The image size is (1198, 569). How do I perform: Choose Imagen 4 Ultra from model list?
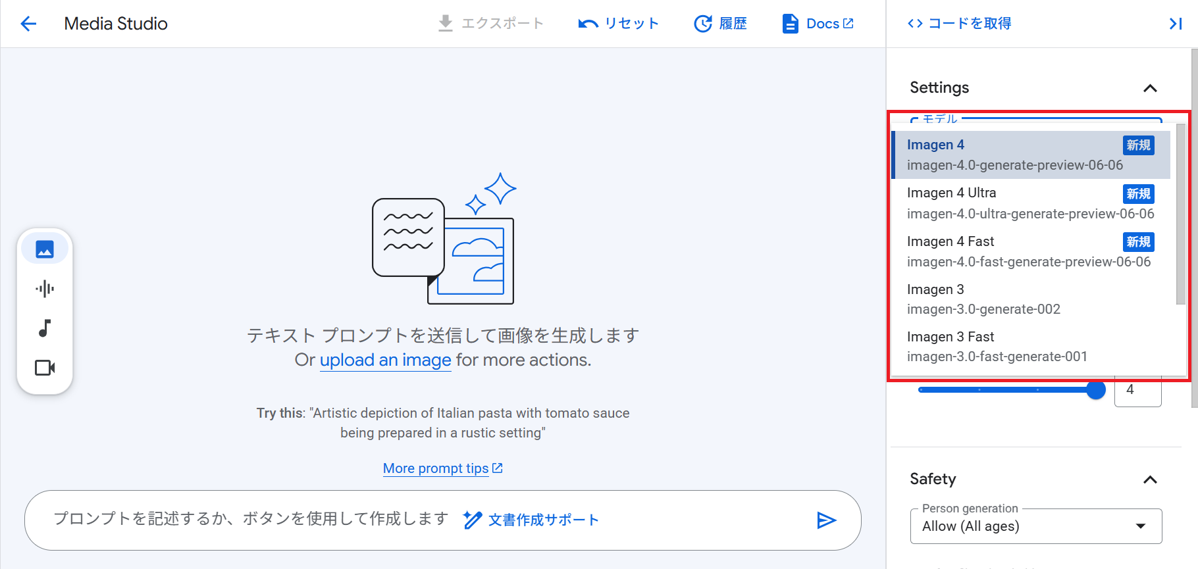tap(1031, 203)
